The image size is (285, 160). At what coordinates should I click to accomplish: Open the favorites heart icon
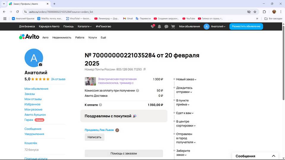(152, 26)
